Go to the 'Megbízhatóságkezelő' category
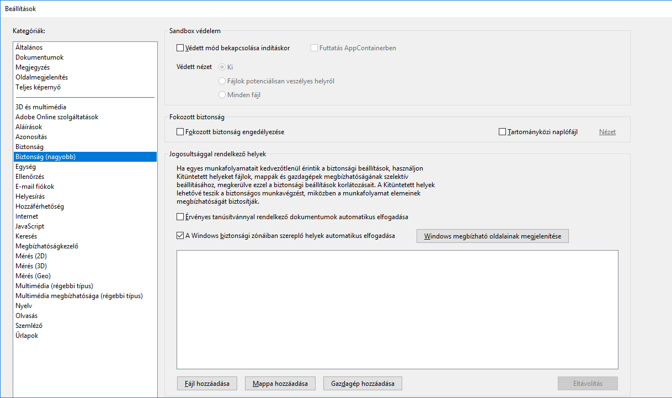Screen dimensions: 672x398 (47, 246)
